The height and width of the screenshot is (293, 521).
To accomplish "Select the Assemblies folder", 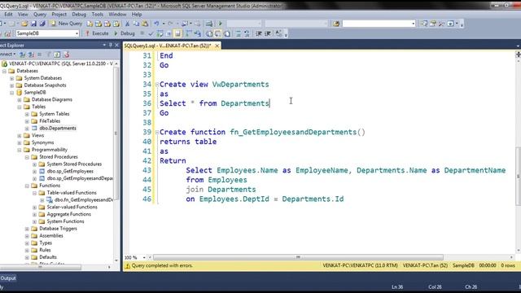I will point(50,236).
